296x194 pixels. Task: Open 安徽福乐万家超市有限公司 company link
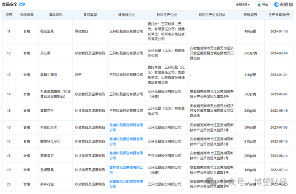126,184
